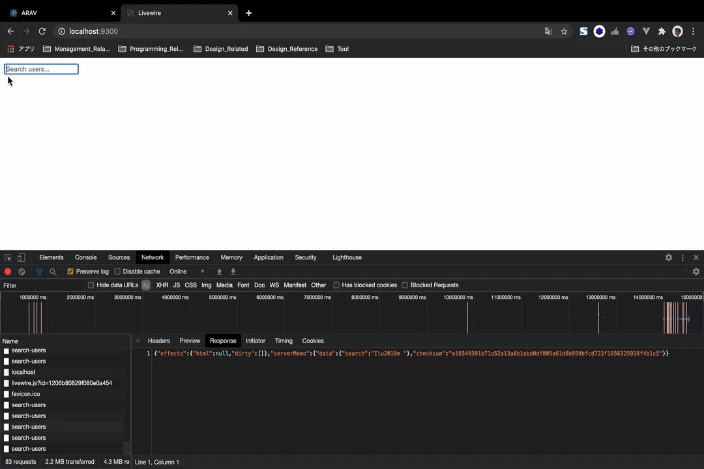Activate the inspect element picker icon

coord(8,257)
